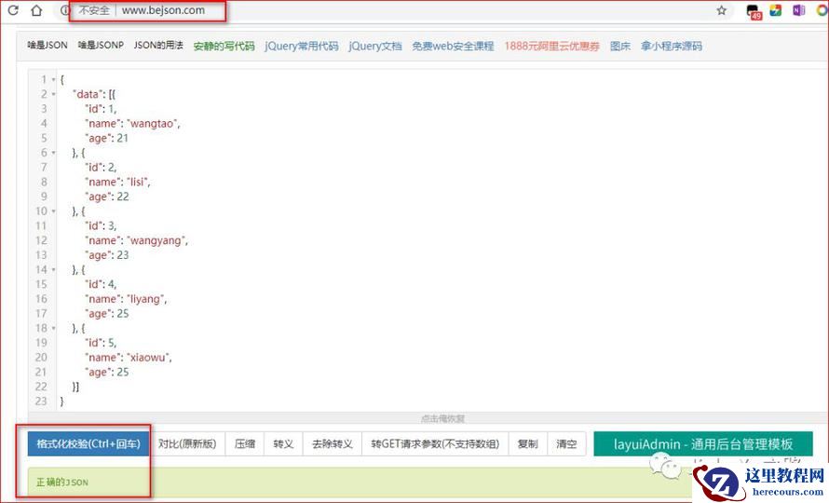Open the 图床 link
Screen dimensions: 829x503
point(620,46)
